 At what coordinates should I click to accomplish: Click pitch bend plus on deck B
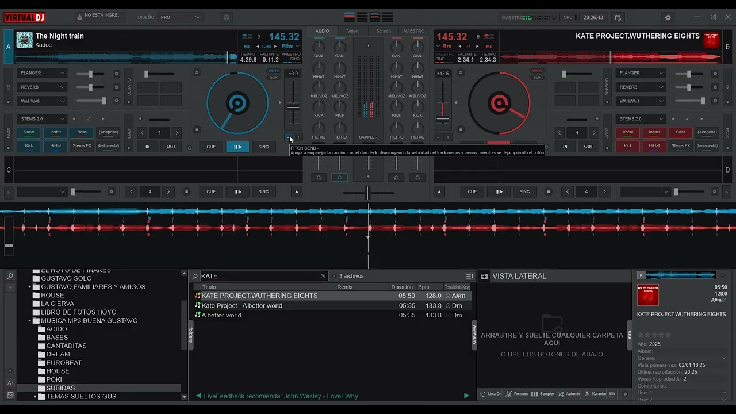(447, 137)
